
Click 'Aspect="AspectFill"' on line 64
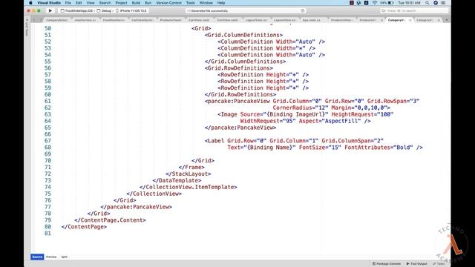330,121
